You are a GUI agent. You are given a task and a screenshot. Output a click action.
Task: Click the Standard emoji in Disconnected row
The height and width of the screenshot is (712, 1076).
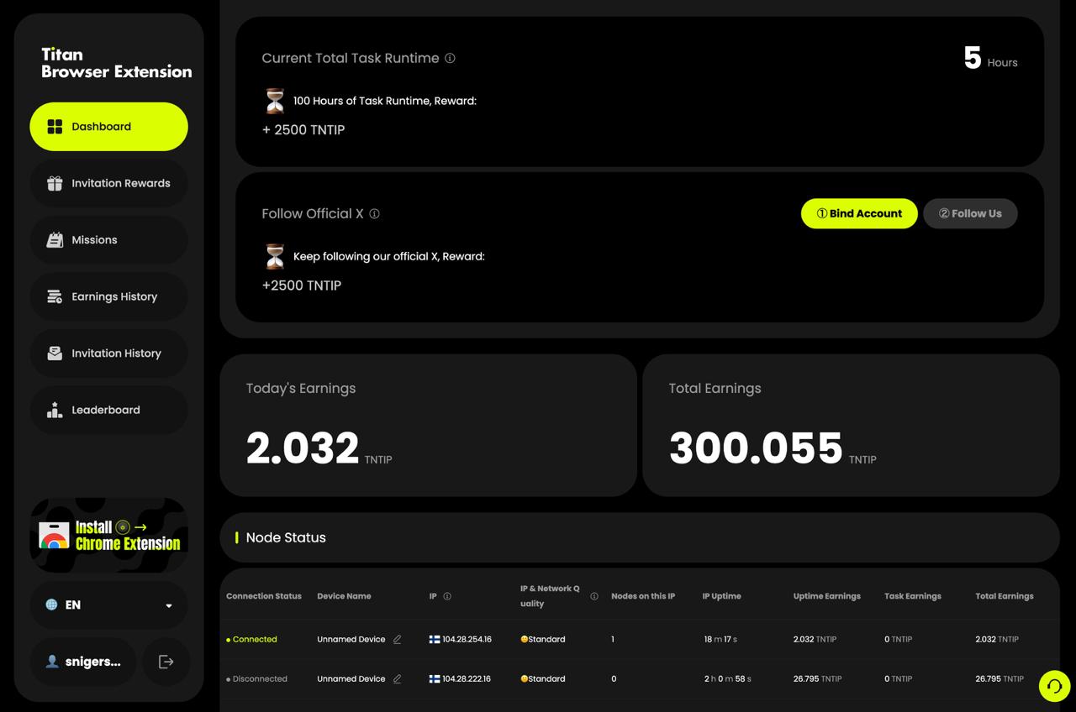524,679
